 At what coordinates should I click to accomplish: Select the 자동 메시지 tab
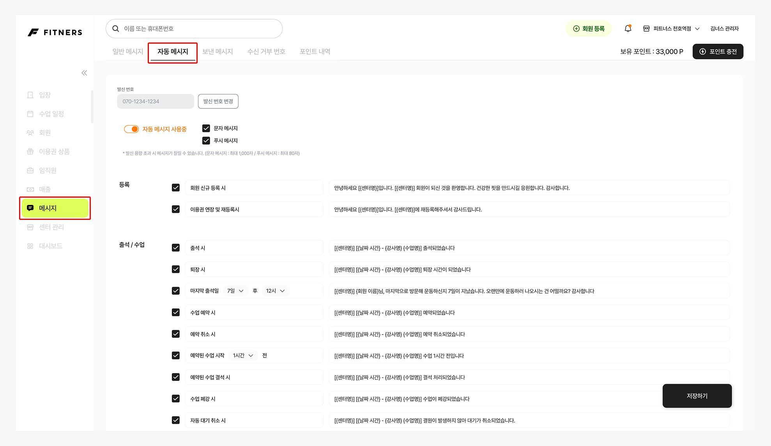173,51
